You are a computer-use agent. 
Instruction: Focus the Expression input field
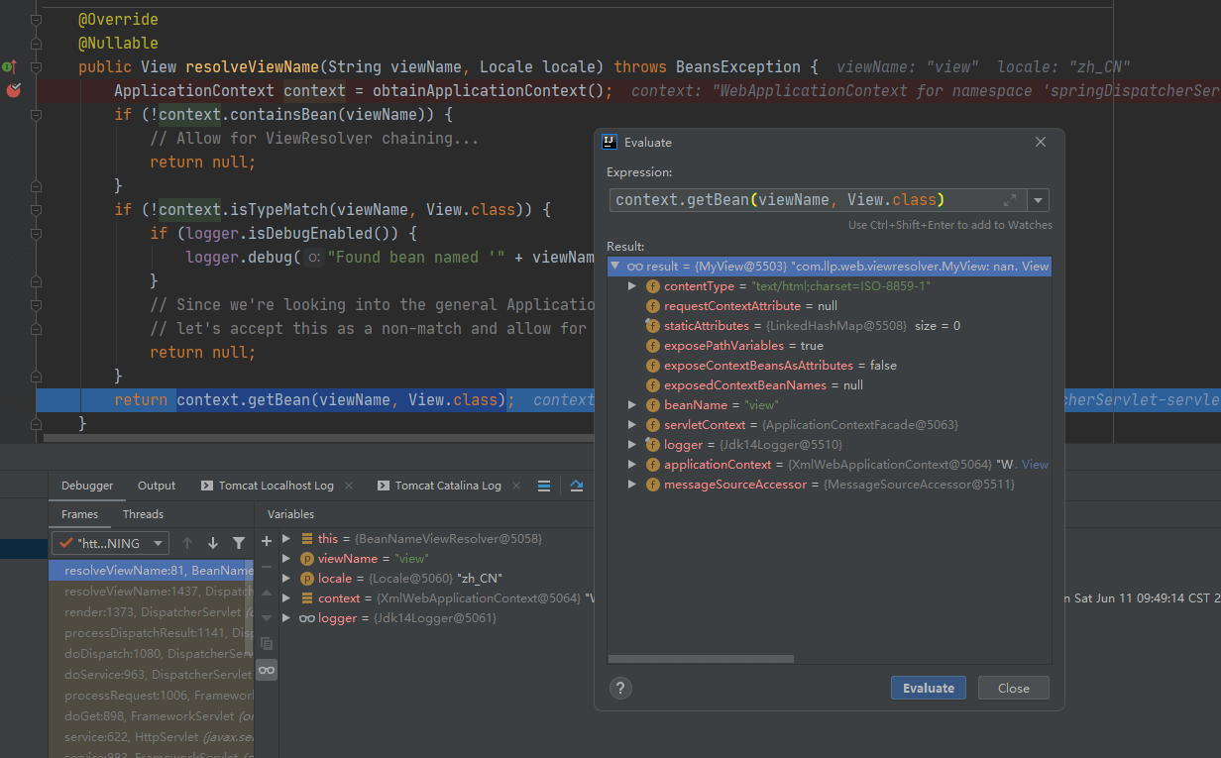[x=818, y=200]
